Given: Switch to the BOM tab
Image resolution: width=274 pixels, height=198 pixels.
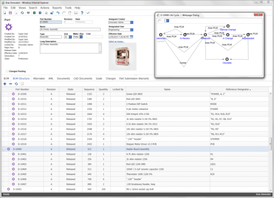Looking at the screenshot, I should point(6,79).
